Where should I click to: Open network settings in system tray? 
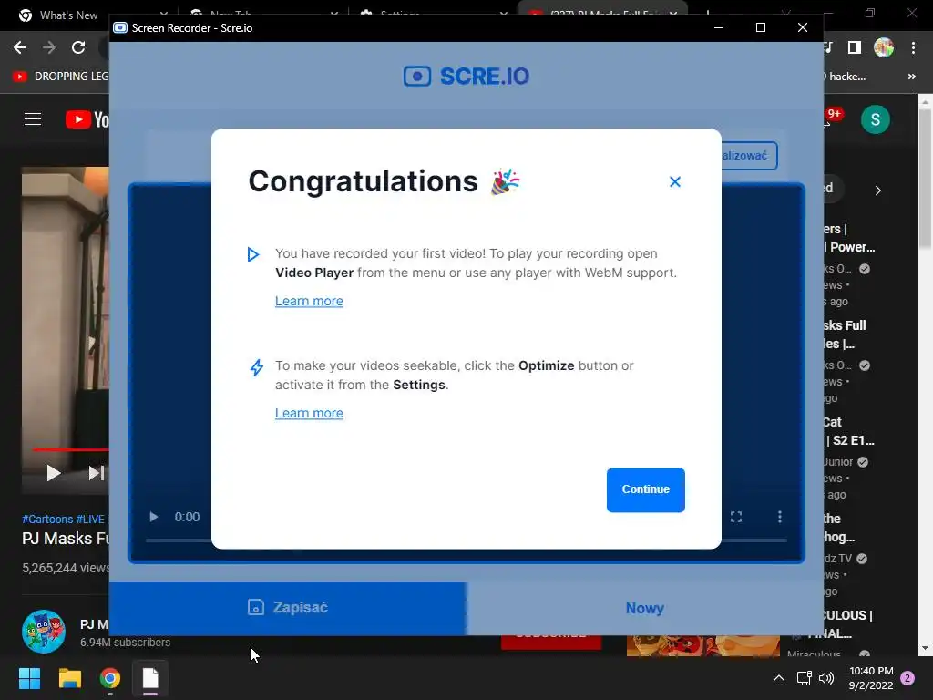pyautogui.click(x=805, y=678)
